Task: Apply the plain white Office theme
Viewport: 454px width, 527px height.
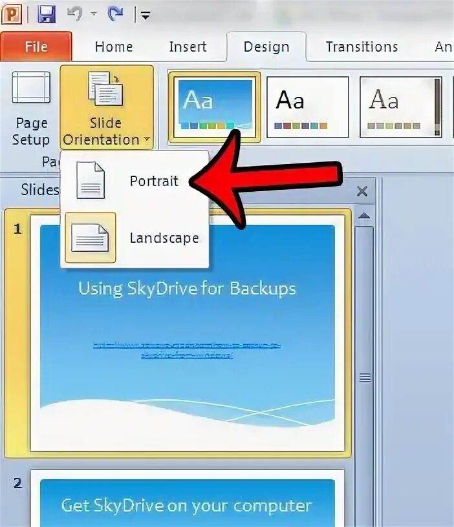Action: [308, 107]
